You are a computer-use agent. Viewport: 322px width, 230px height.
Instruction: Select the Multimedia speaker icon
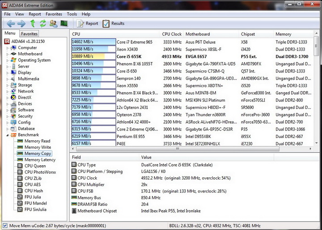point(13,79)
